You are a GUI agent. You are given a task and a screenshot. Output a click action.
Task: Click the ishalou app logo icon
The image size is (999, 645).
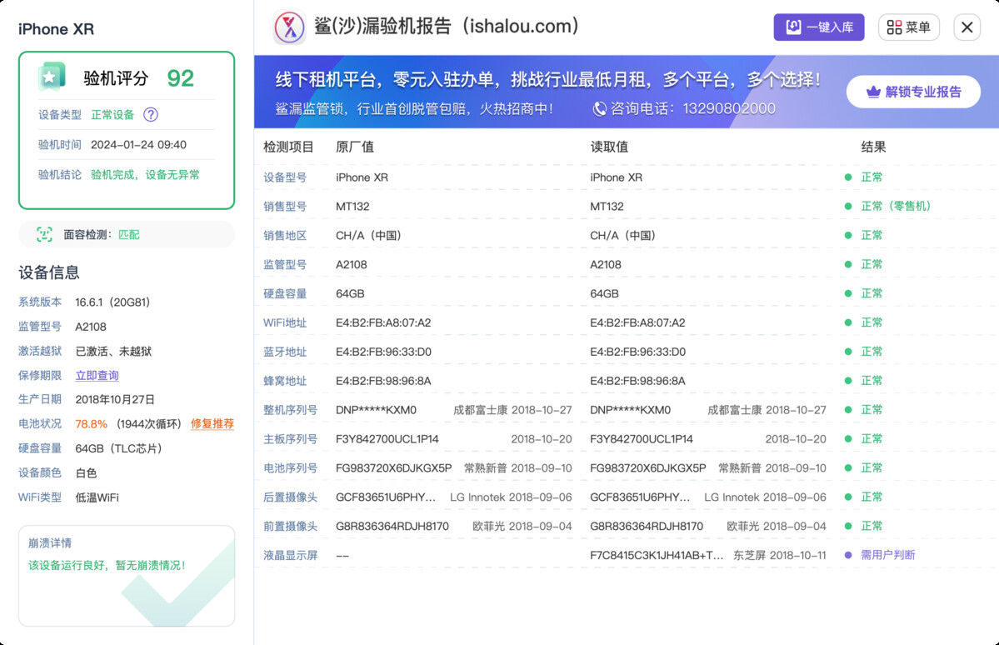click(x=289, y=27)
